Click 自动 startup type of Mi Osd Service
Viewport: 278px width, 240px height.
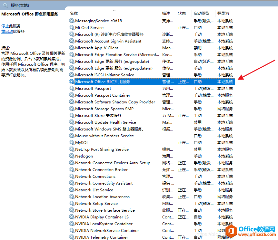tap(197, 28)
